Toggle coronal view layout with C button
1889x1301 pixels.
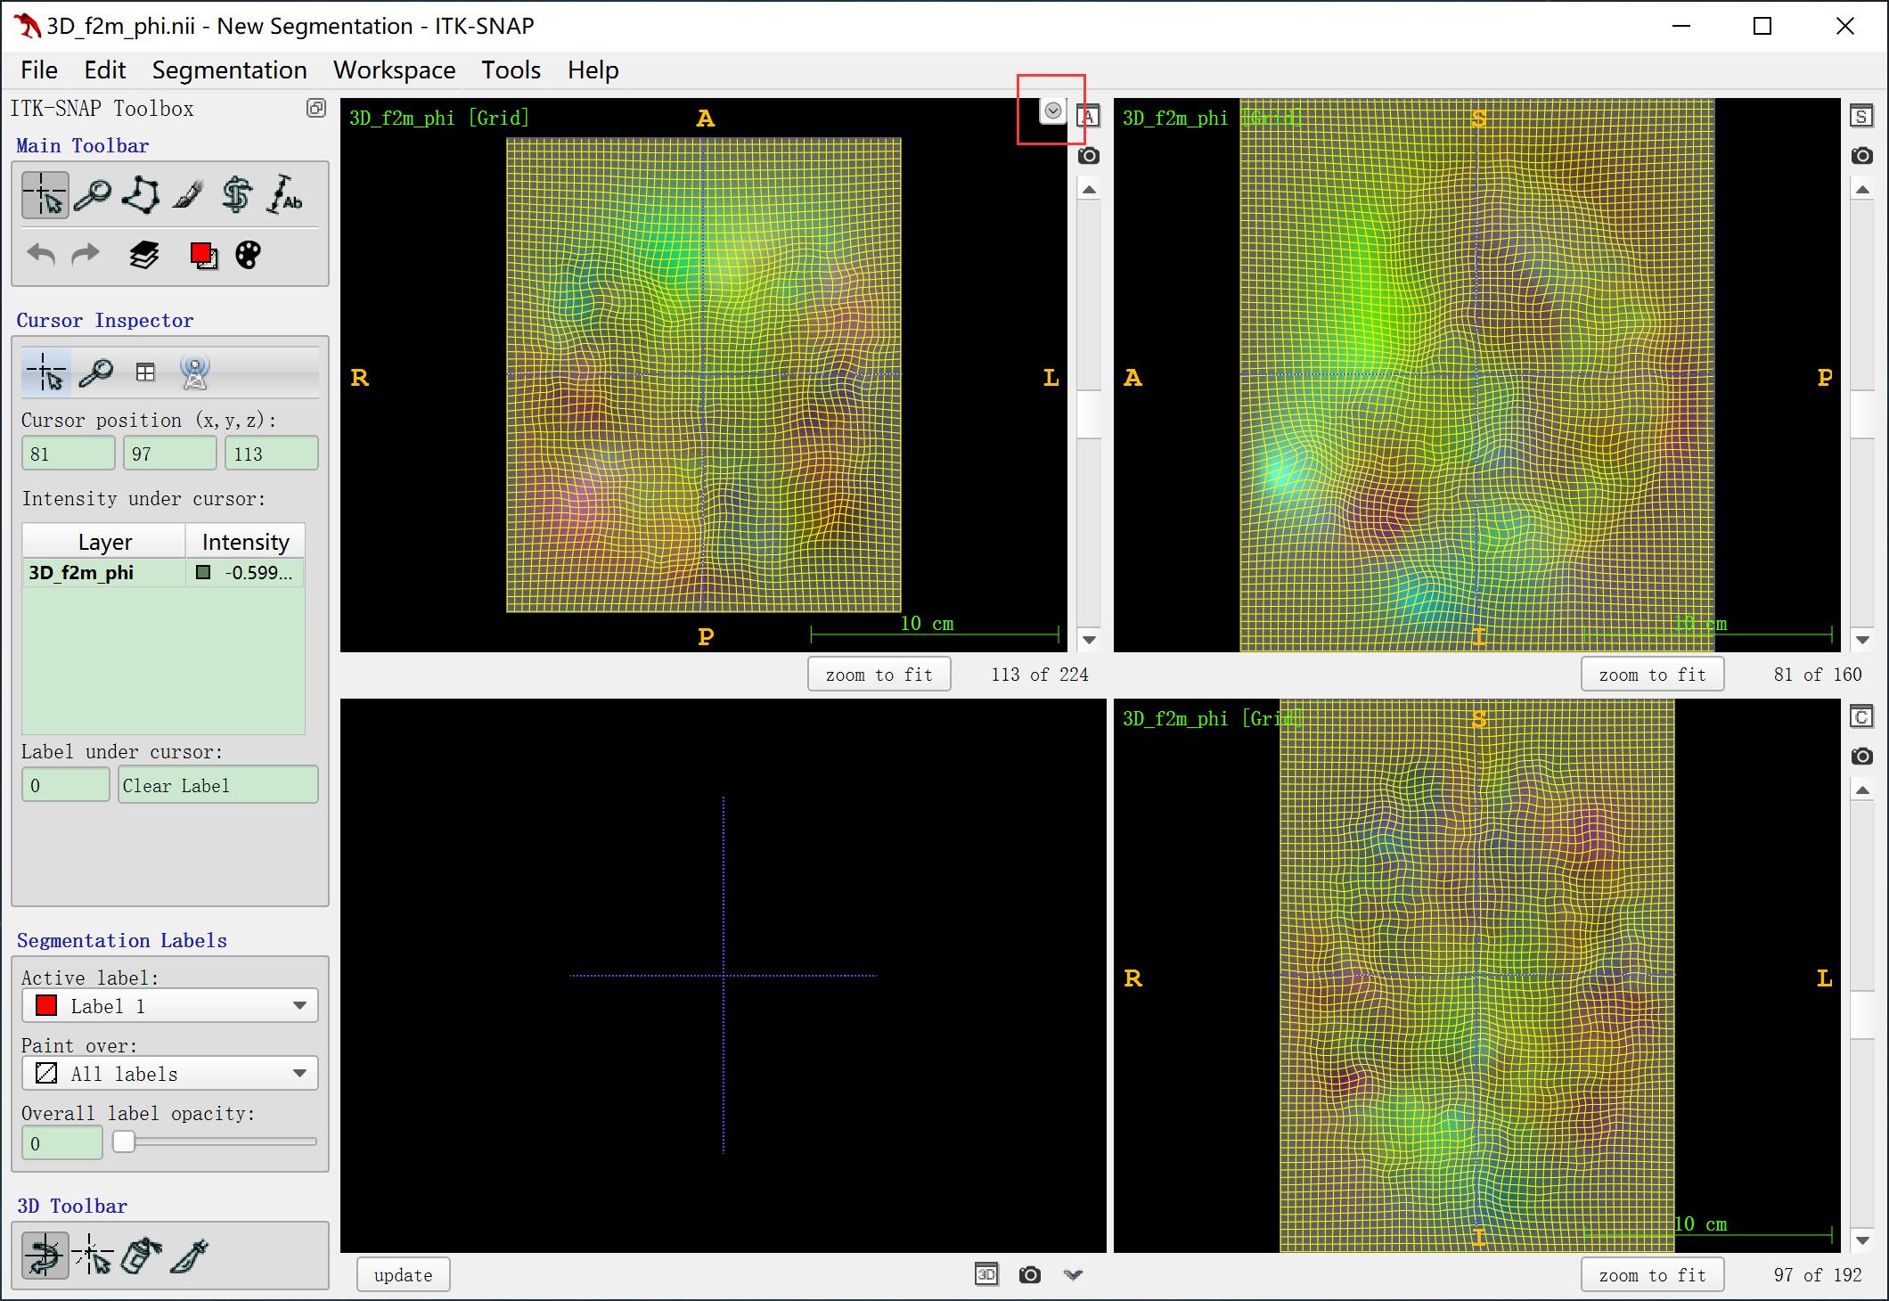coord(1861,717)
